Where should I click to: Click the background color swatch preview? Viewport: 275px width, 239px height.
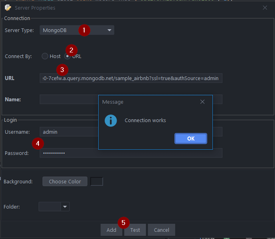(97, 181)
